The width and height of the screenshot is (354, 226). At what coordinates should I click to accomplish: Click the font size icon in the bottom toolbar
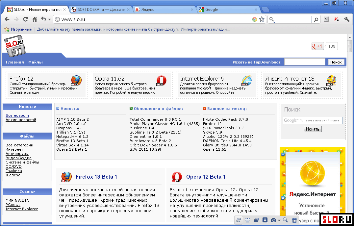click(x=239, y=220)
